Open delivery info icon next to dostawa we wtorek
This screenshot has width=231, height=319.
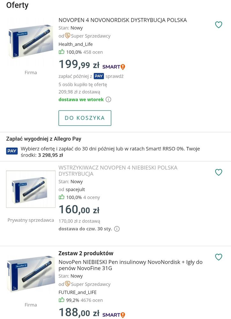[x=108, y=99]
